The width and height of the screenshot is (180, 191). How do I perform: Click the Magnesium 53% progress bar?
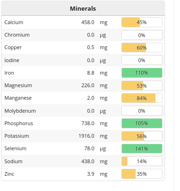pos(142,85)
